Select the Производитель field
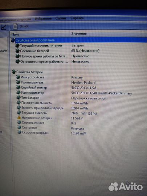 click(32, 82)
